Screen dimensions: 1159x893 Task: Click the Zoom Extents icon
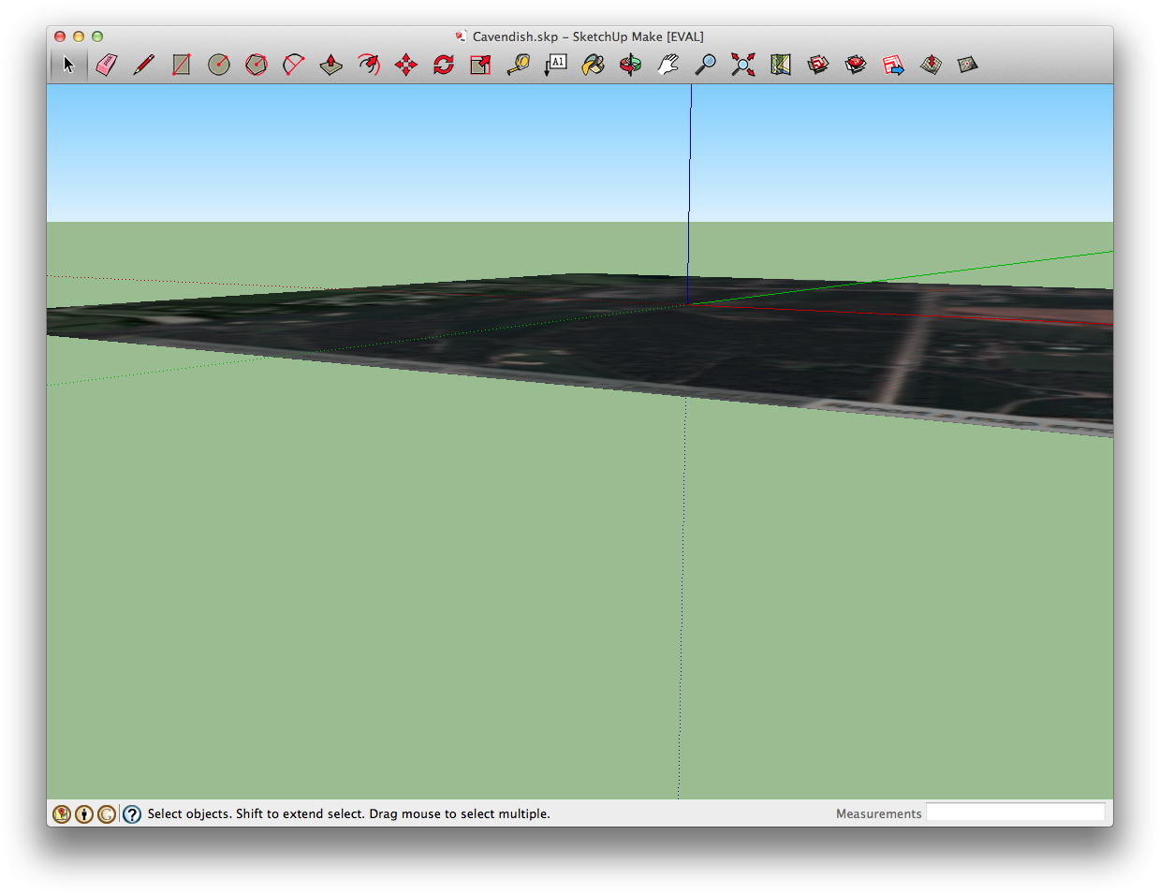point(743,65)
